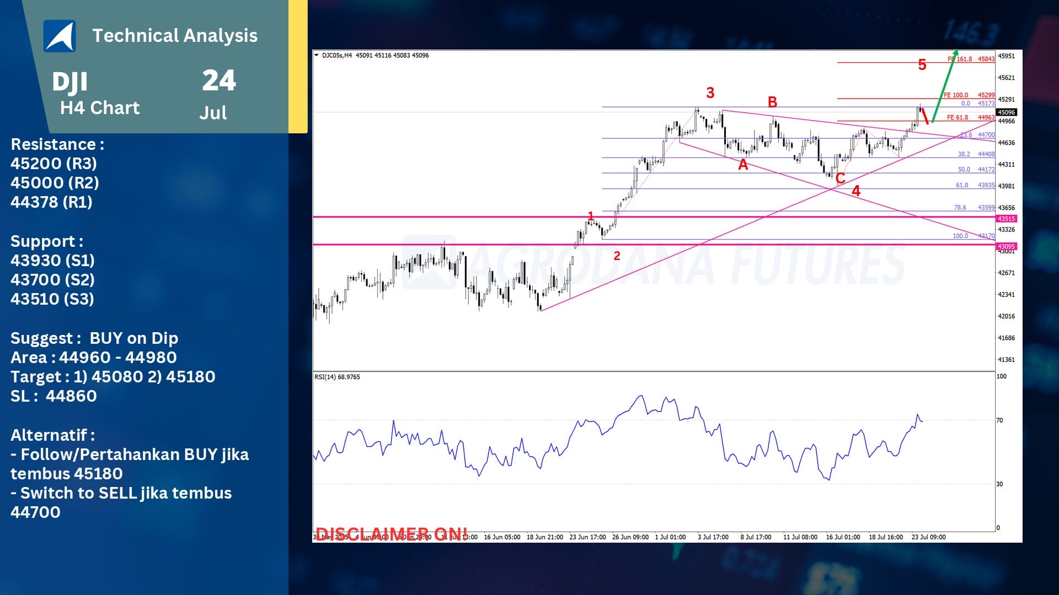1059x595 pixels.
Task: Click the red DISCLAIMER ON text
Action: [391, 533]
